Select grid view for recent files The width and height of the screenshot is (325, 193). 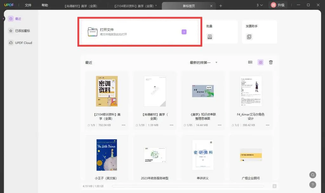click(x=261, y=62)
